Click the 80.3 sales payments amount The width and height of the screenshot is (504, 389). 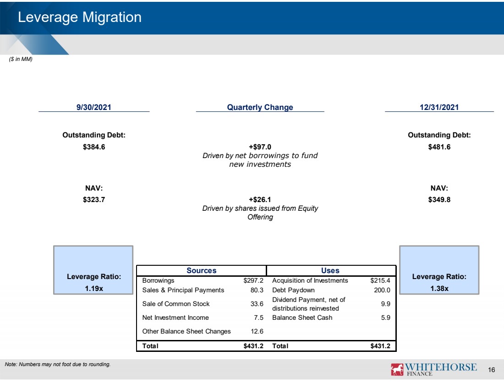coord(257,290)
